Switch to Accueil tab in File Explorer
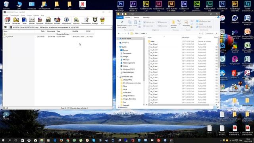Viewport: 254px width, 143px height. (128, 17)
